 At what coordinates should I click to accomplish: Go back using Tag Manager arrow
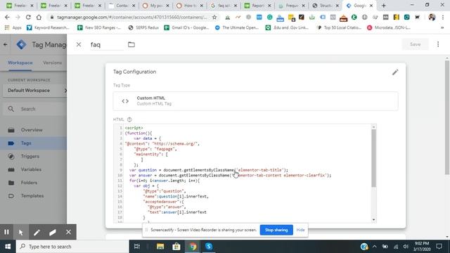5,44
